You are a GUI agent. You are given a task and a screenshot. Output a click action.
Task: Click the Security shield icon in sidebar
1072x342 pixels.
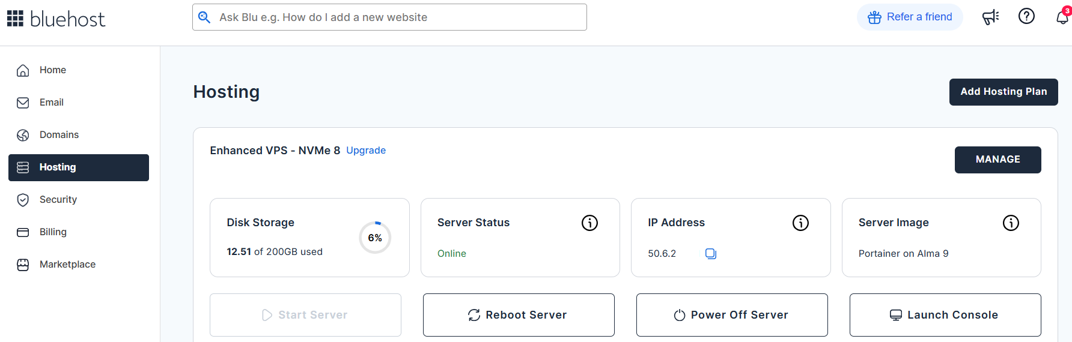click(23, 200)
